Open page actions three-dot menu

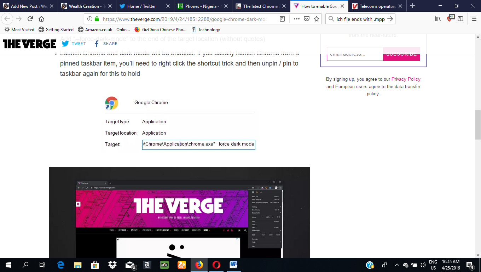point(296,19)
